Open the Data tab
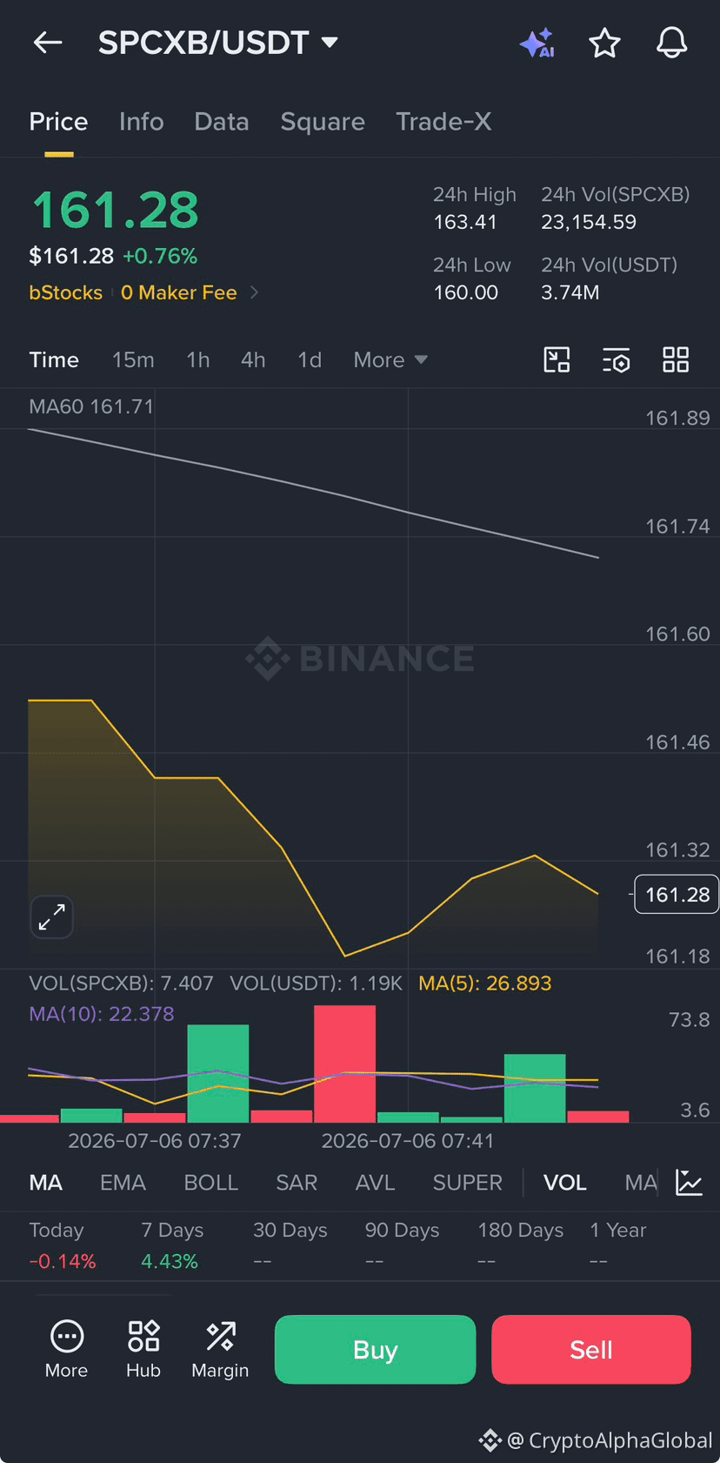The width and height of the screenshot is (720, 1463). pyautogui.click(x=222, y=122)
